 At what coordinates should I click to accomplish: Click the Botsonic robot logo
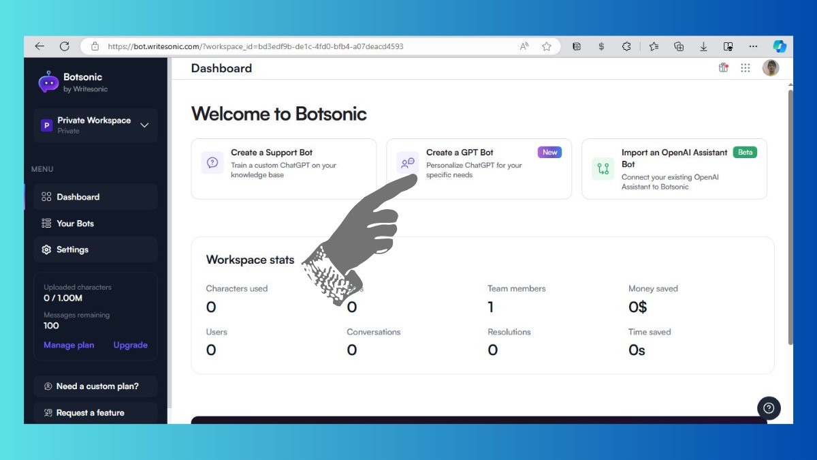click(48, 82)
